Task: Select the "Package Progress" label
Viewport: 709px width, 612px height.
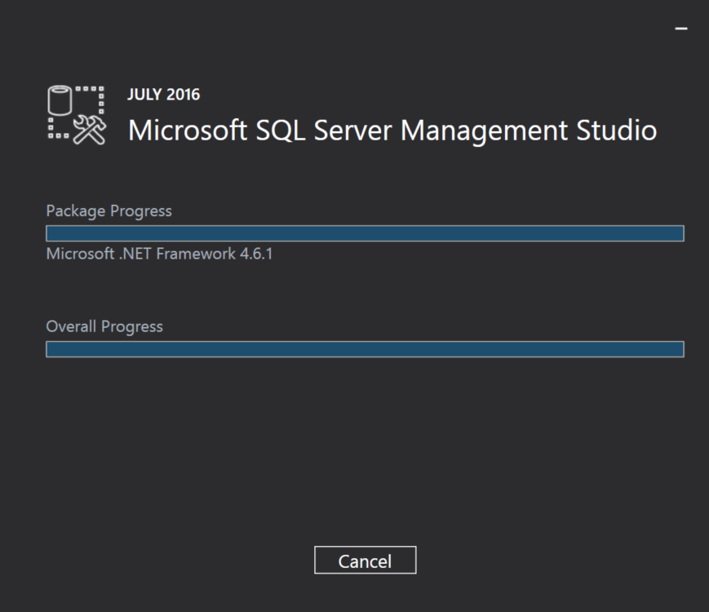Action: coord(109,211)
